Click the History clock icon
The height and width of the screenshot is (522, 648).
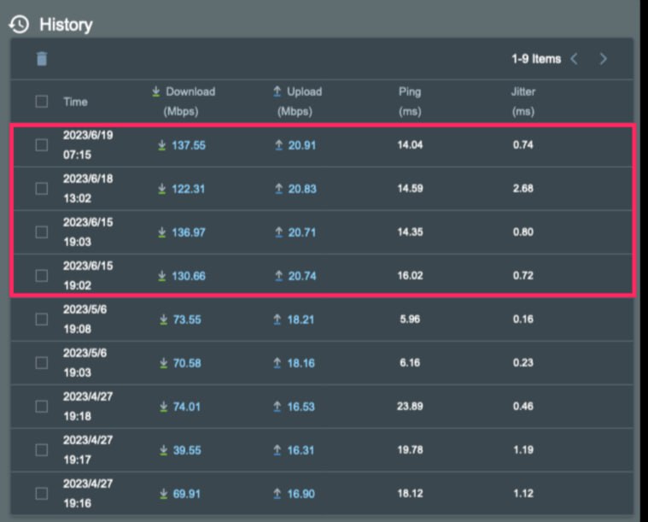tap(19, 25)
